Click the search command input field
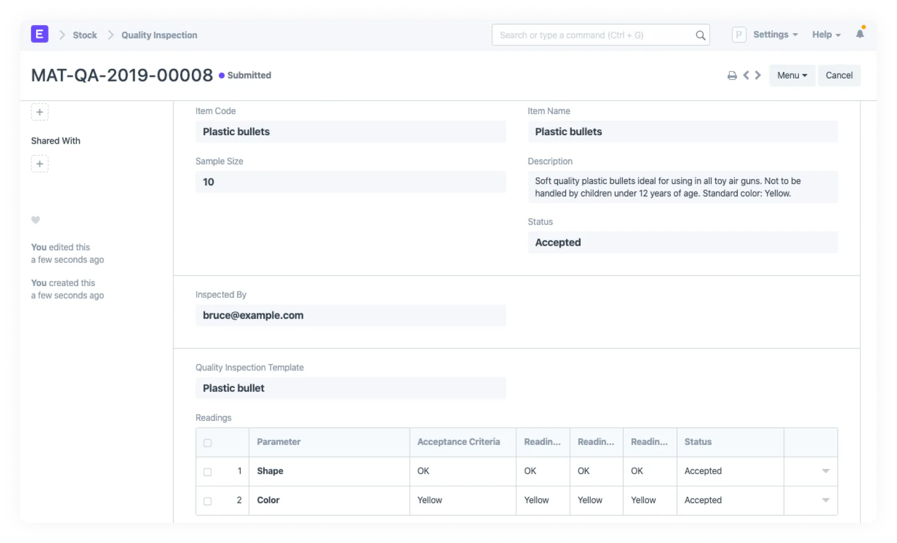 point(593,35)
